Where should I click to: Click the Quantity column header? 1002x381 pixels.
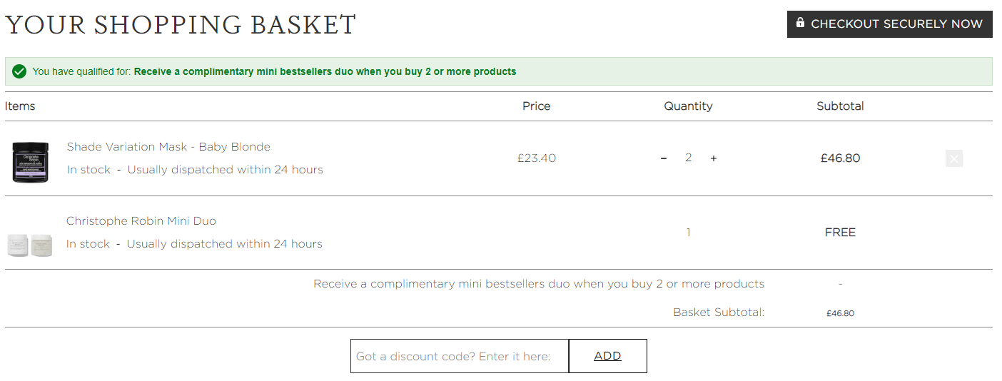pyautogui.click(x=688, y=106)
